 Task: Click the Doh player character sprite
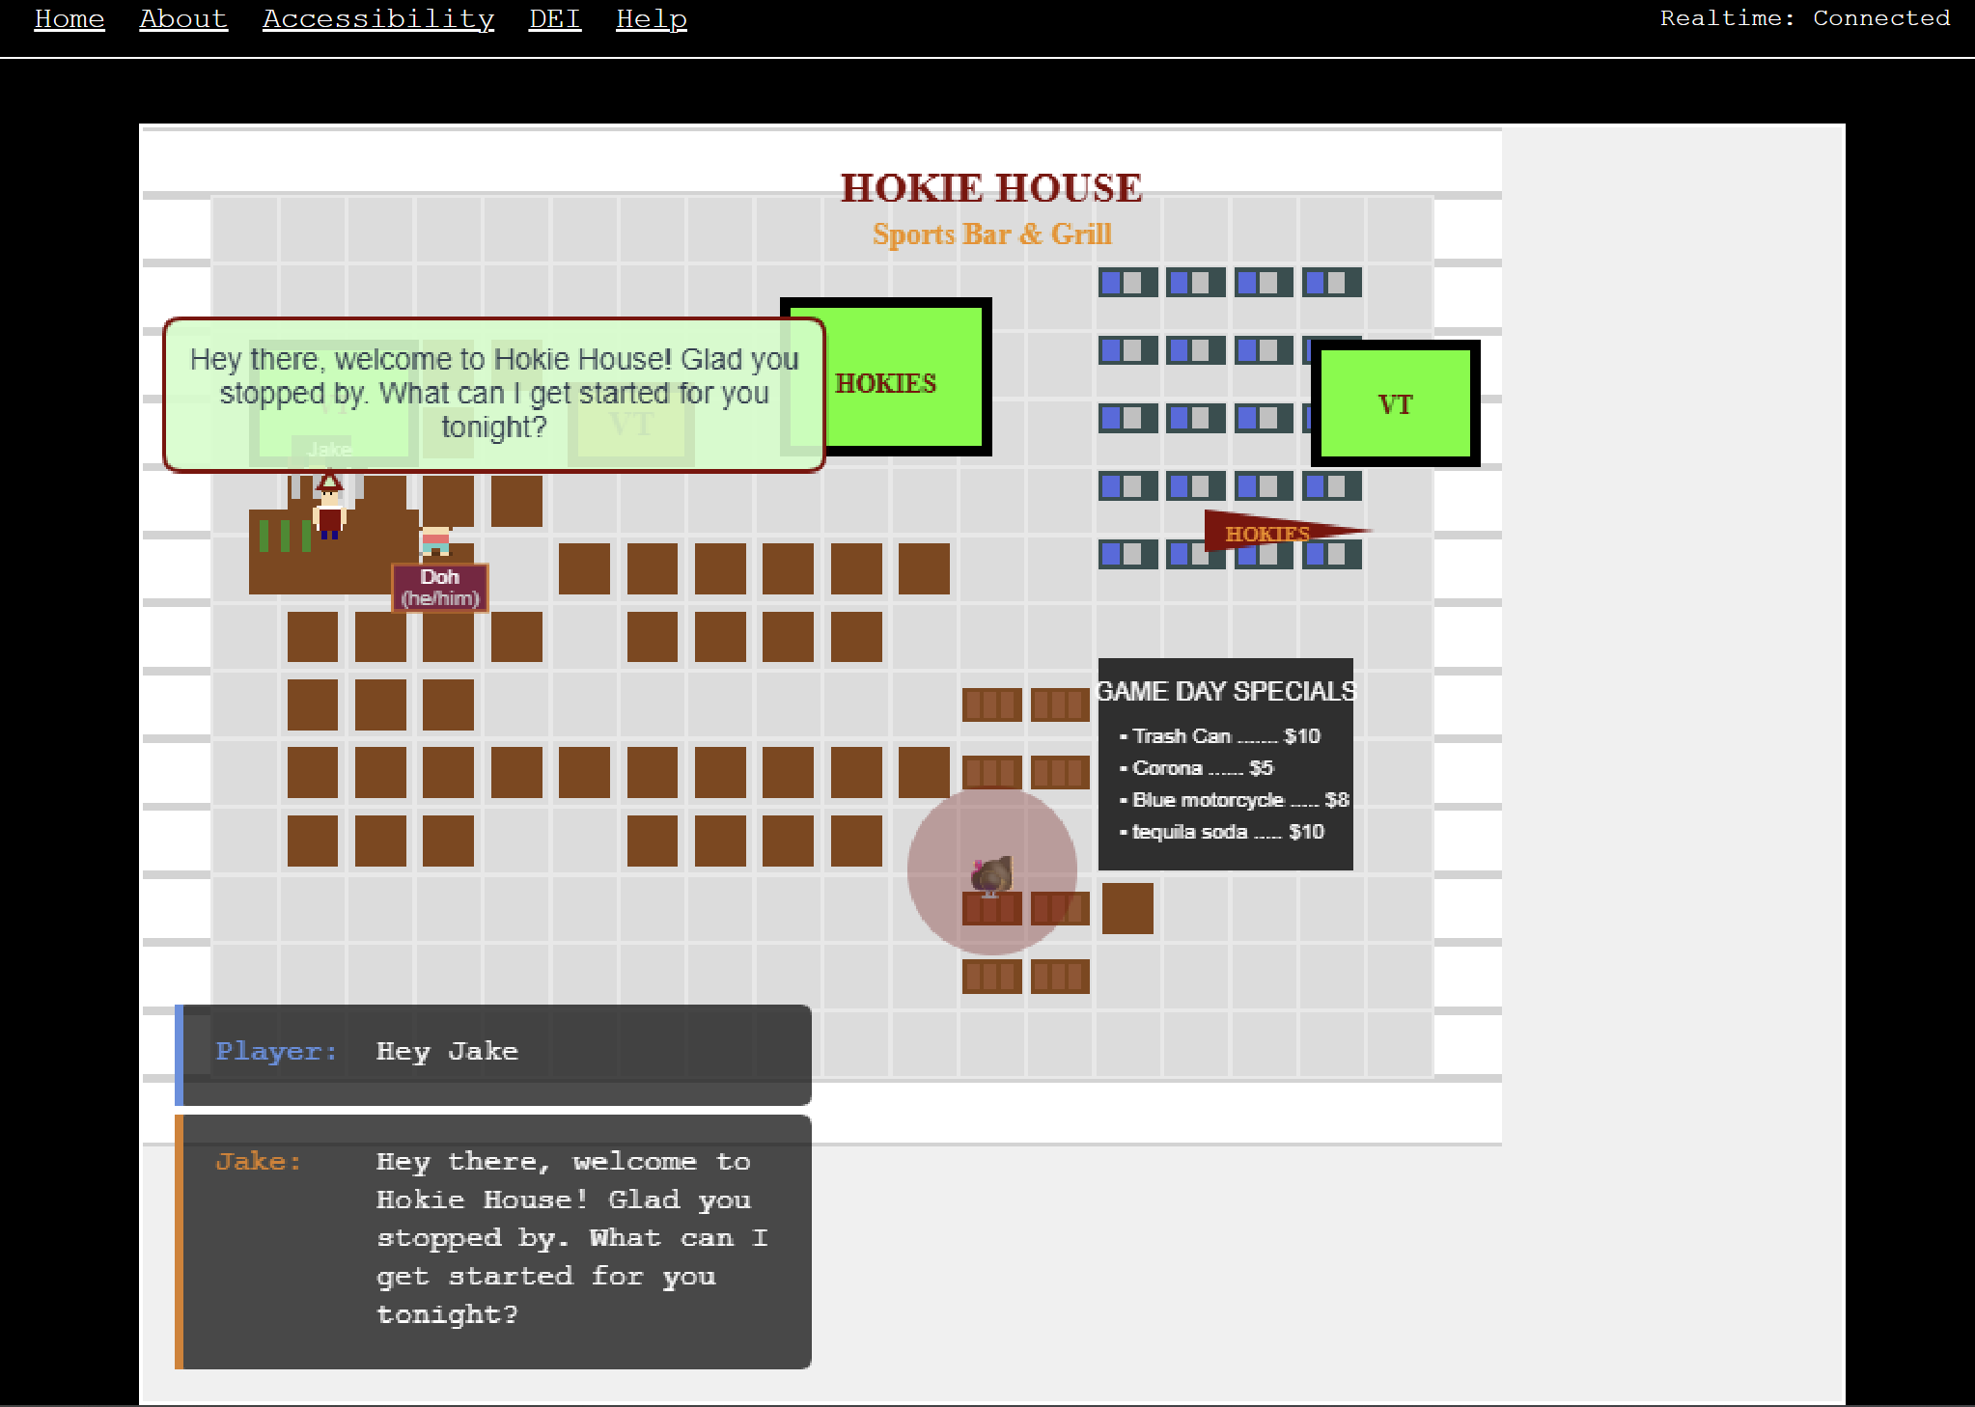click(x=435, y=540)
